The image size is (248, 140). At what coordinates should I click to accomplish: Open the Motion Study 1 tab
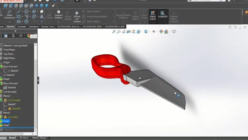40,138
